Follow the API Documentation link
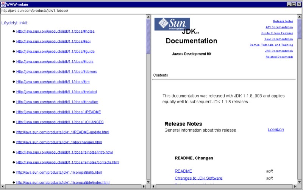Viewport: 303px width, 190px height. (x=279, y=27)
